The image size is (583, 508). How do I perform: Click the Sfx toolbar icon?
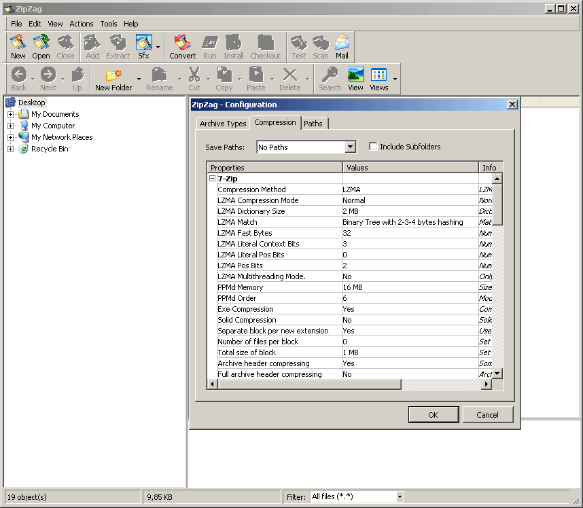143,47
